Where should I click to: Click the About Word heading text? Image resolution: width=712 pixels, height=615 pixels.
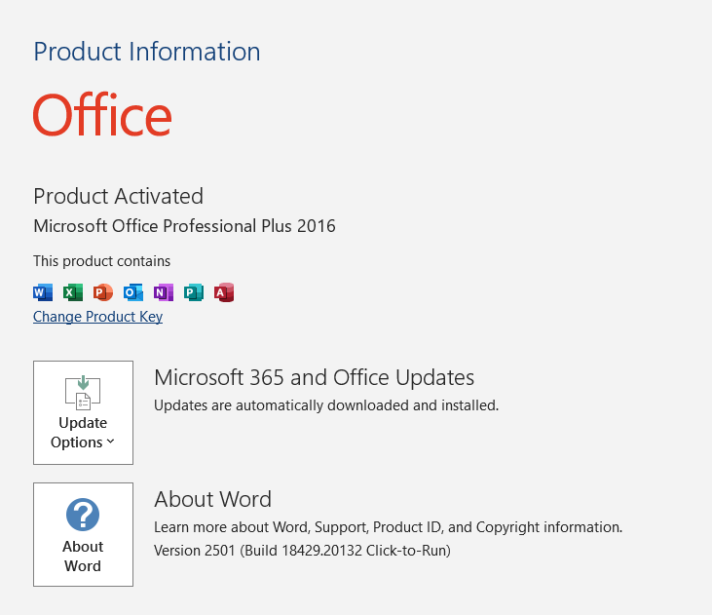click(x=213, y=499)
